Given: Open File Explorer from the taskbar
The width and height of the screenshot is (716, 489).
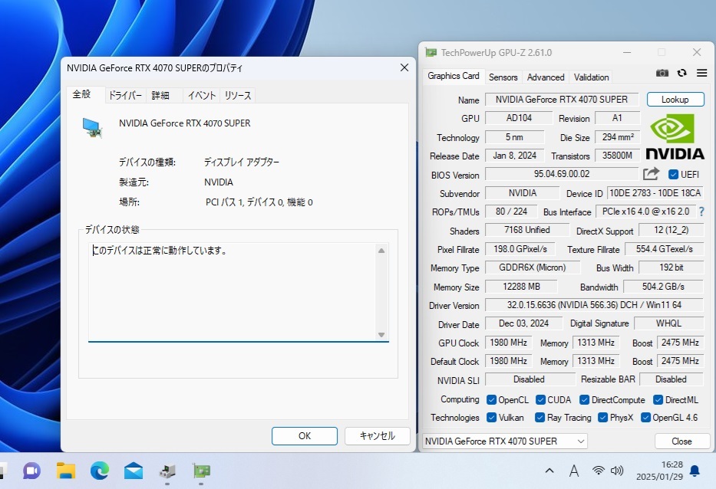Looking at the screenshot, I should [66, 471].
